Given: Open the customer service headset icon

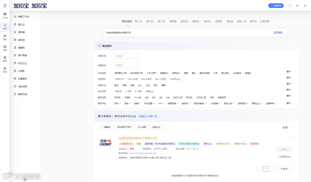Looking at the screenshot, I should tap(290, 6).
